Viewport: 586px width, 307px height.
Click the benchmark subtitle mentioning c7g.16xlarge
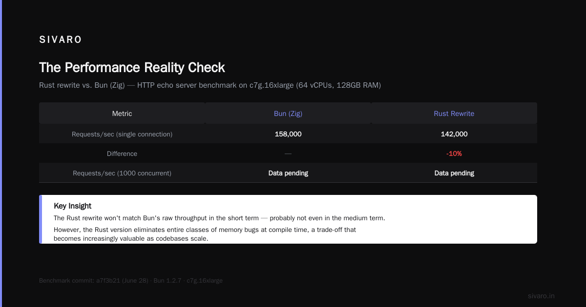[x=210, y=85]
